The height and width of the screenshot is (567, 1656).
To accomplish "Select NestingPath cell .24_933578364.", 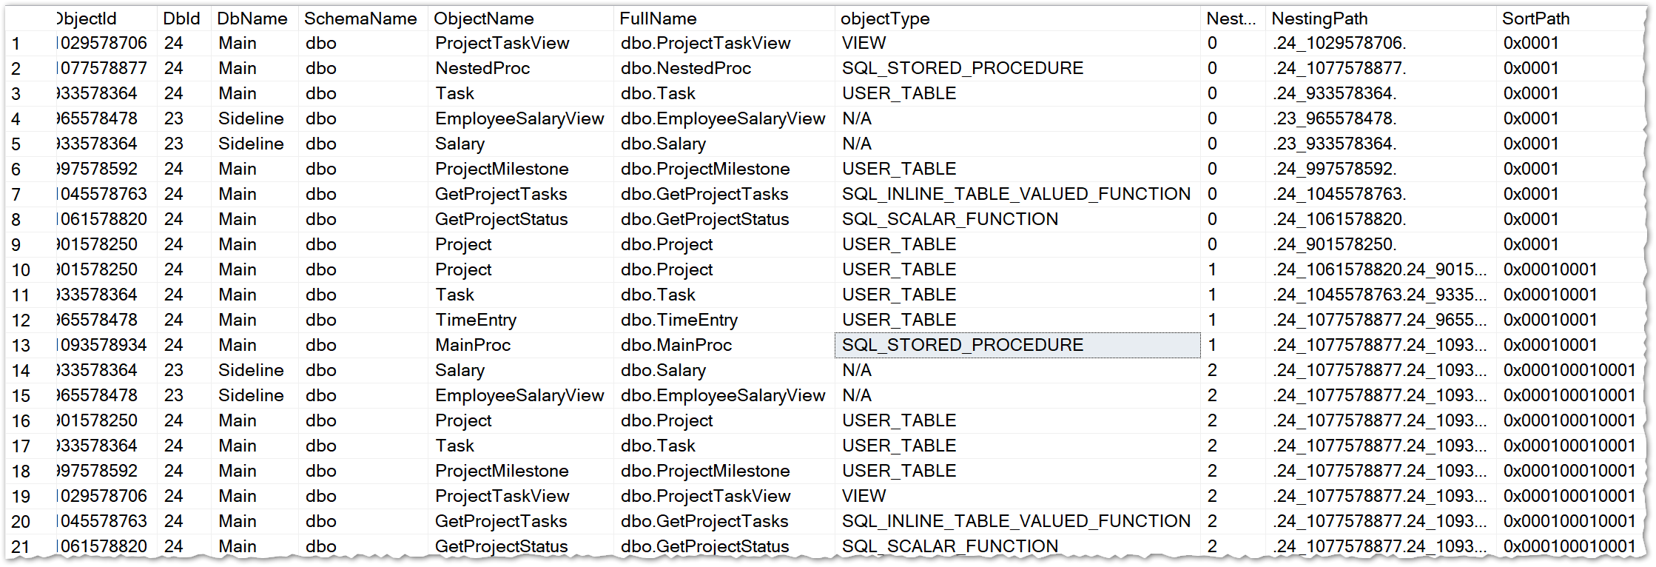I will pyautogui.click(x=1381, y=93).
